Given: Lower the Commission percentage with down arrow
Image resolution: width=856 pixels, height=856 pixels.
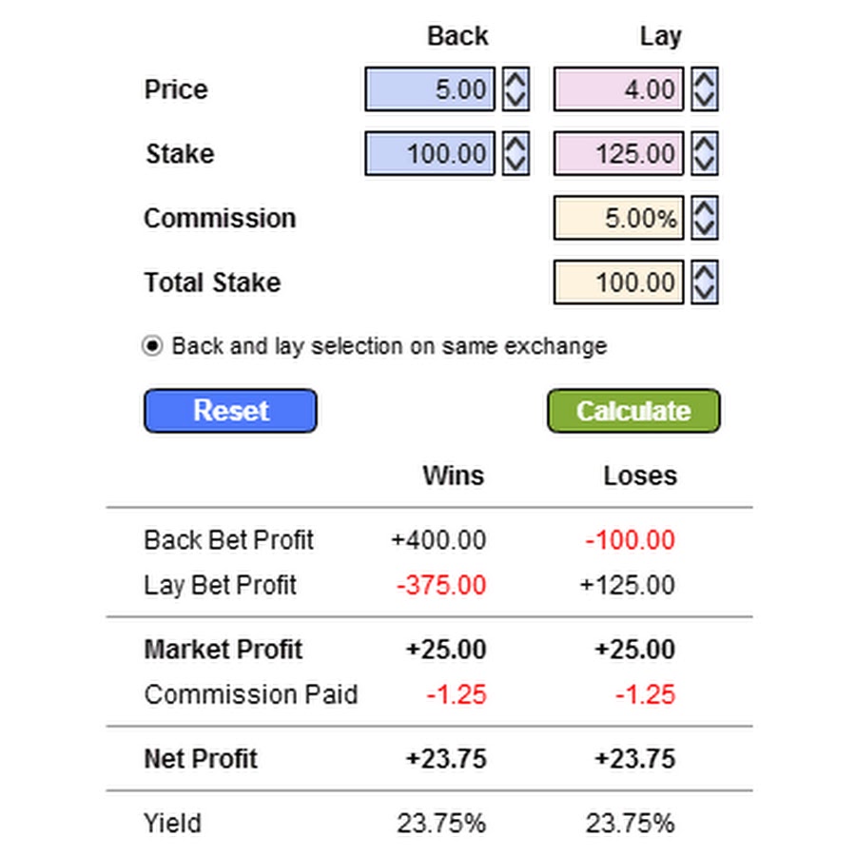Looking at the screenshot, I should click(704, 227).
